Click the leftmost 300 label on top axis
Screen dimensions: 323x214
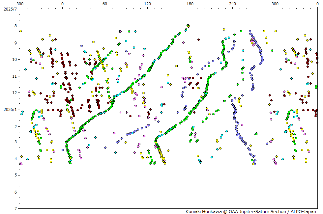click(x=20, y=4)
